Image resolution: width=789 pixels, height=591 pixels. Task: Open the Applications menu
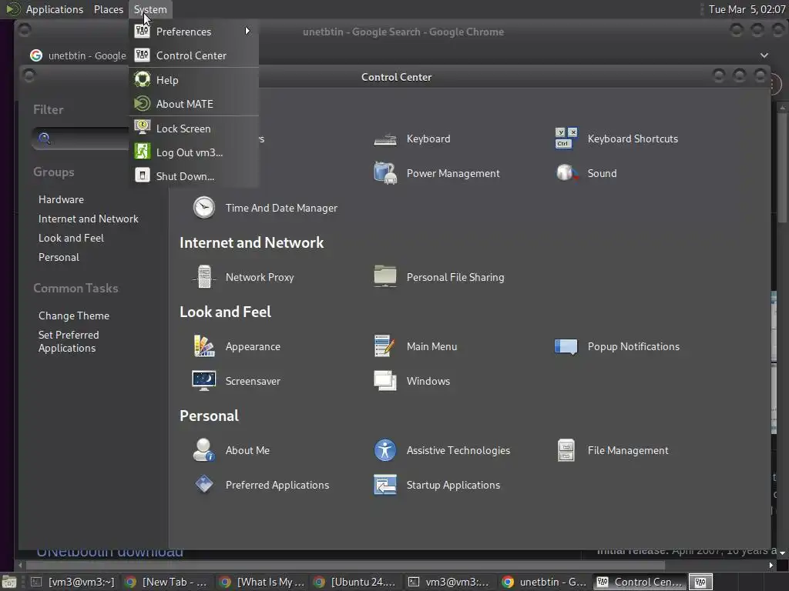click(x=55, y=9)
